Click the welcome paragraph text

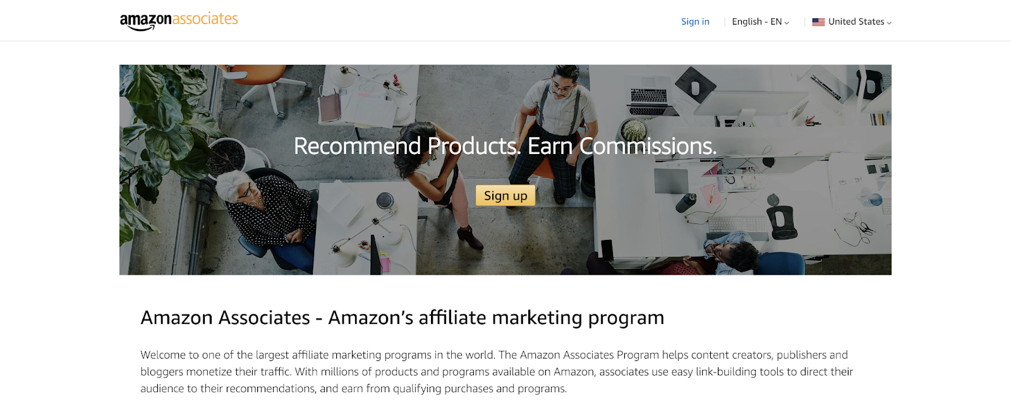(497, 372)
